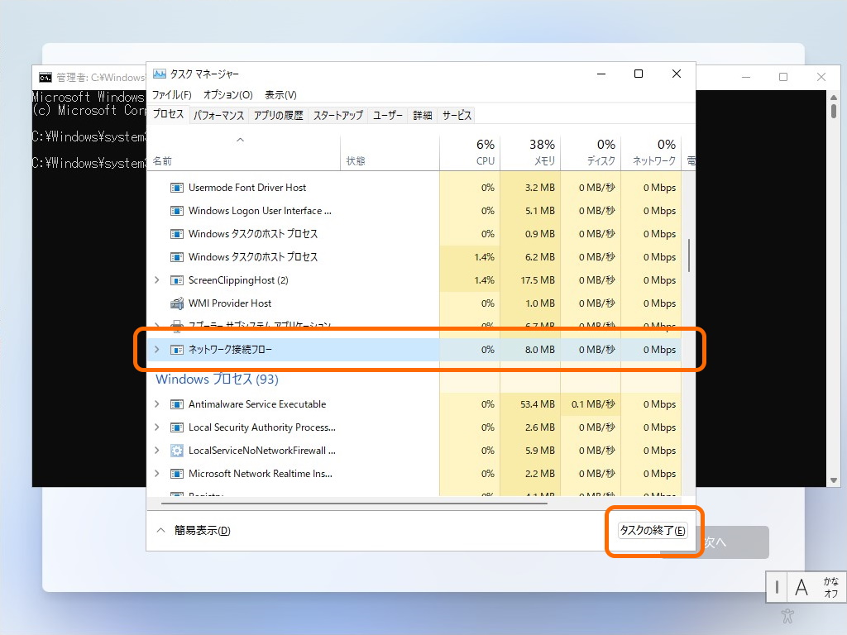
Task: Switch to the スタートアップ tab
Action: (x=338, y=116)
